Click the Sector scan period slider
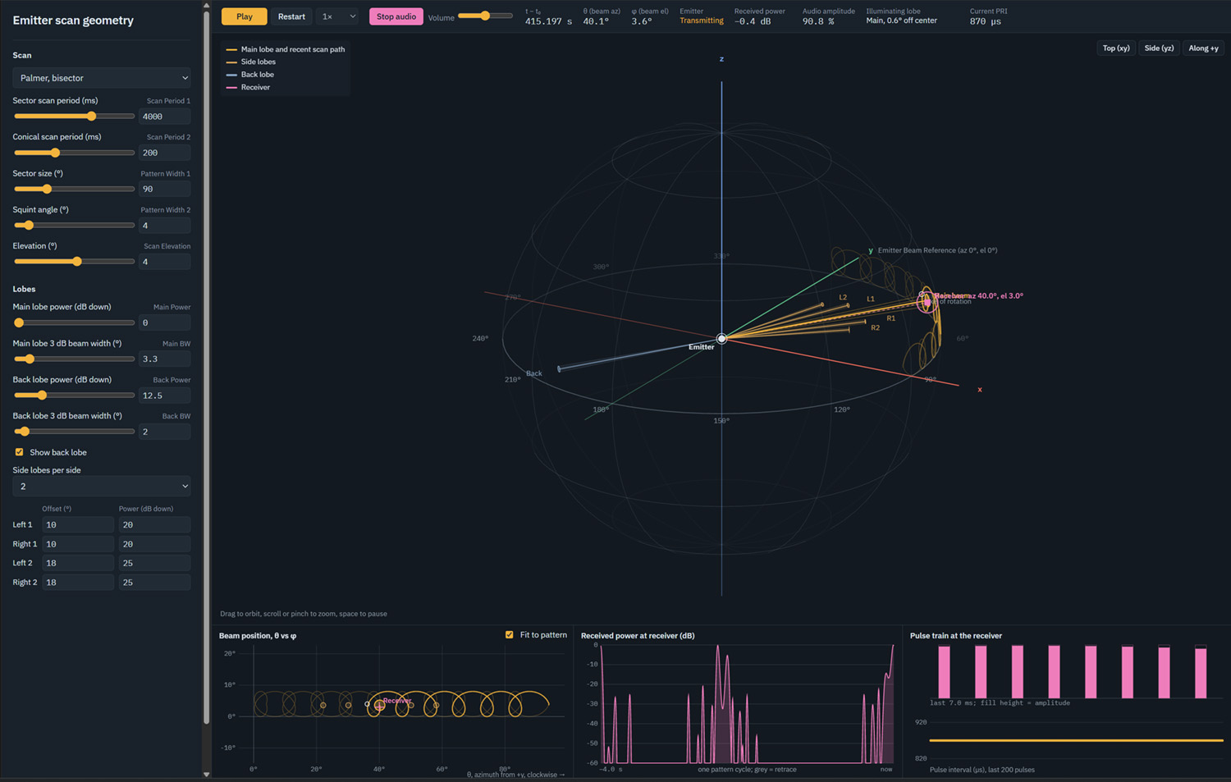Viewport: 1231px width, 782px height. click(74, 117)
